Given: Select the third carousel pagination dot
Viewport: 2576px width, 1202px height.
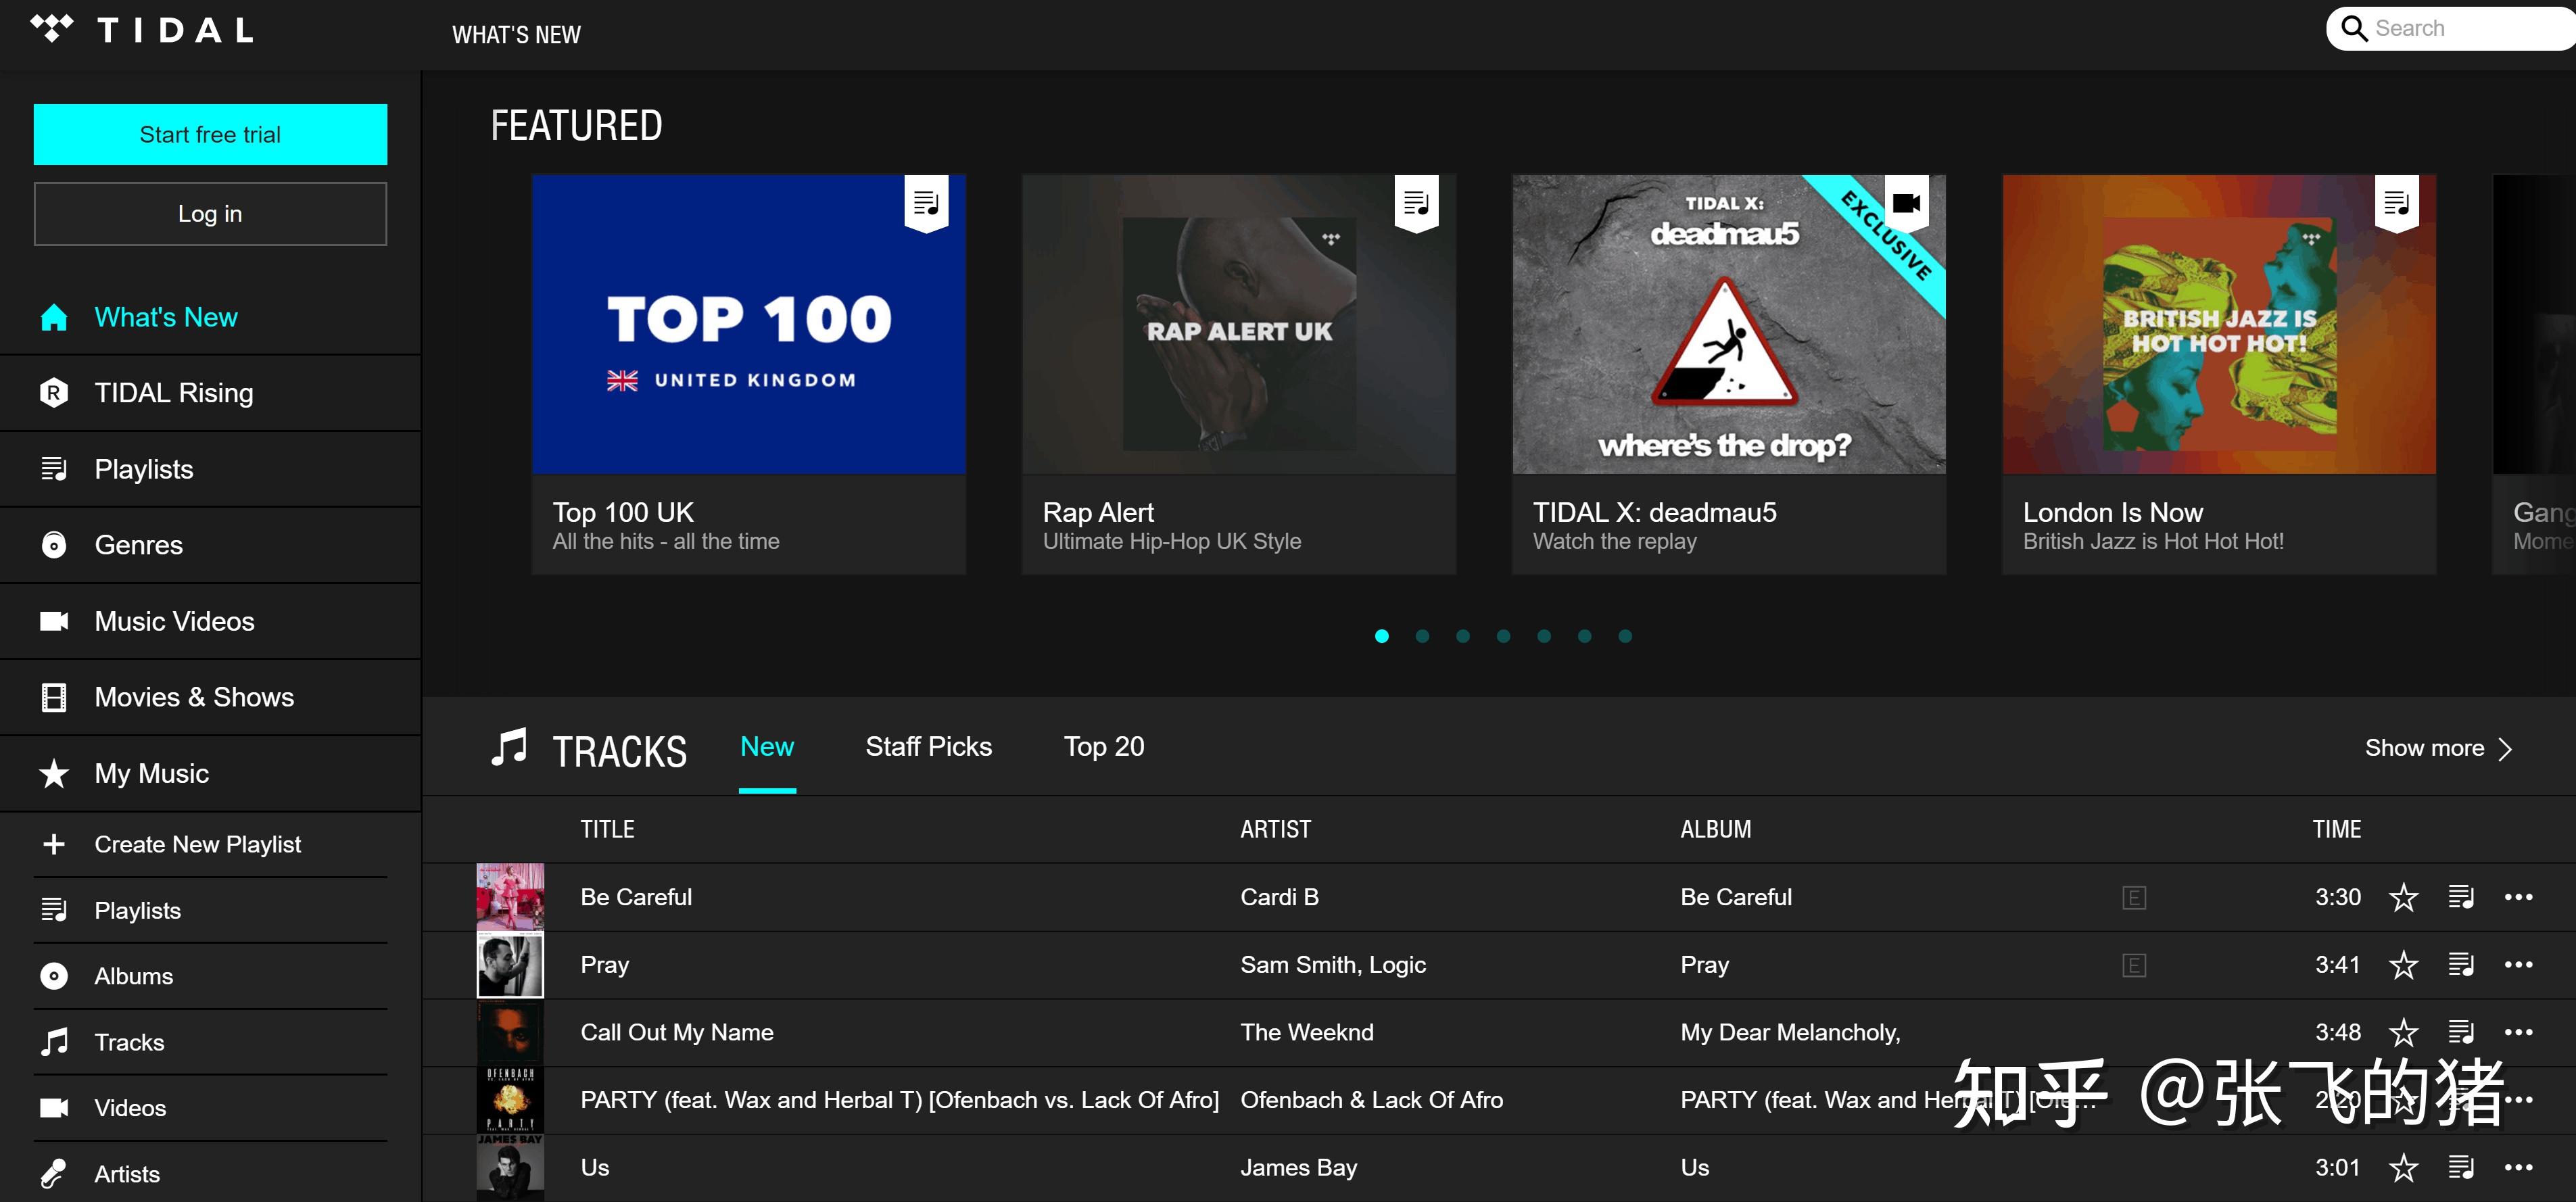Looking at the screenshot, I should pos(1463,635).
